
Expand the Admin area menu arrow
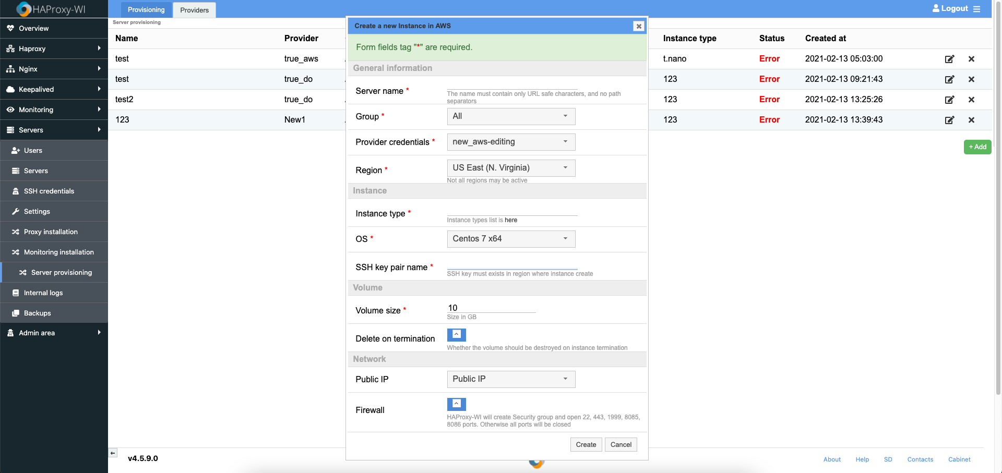click(x=99, y=332)
